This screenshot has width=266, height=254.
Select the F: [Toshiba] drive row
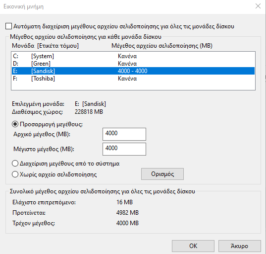pyautogui.click(x=133, y=79)
